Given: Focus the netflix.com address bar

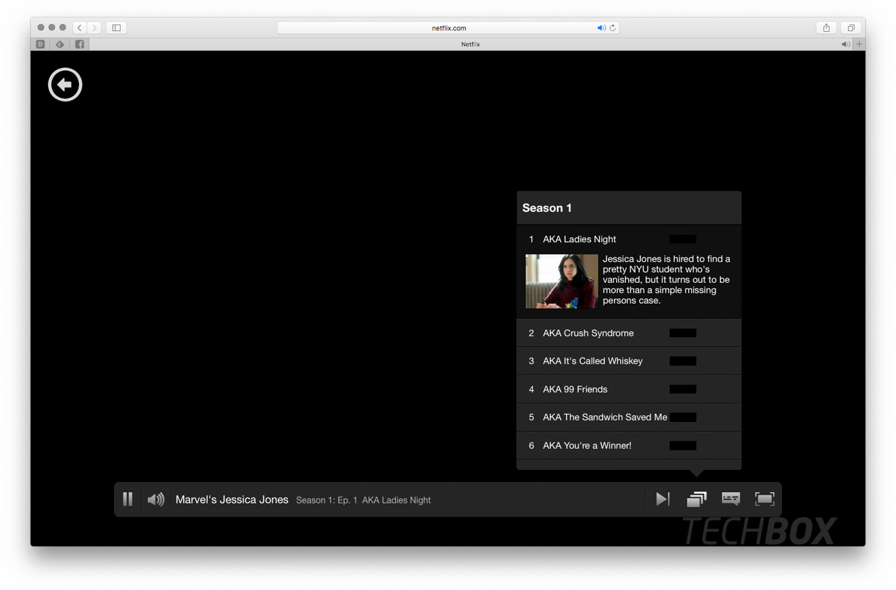Looking at the screenshot, I should pyautogui.click(x=449, y=28).
